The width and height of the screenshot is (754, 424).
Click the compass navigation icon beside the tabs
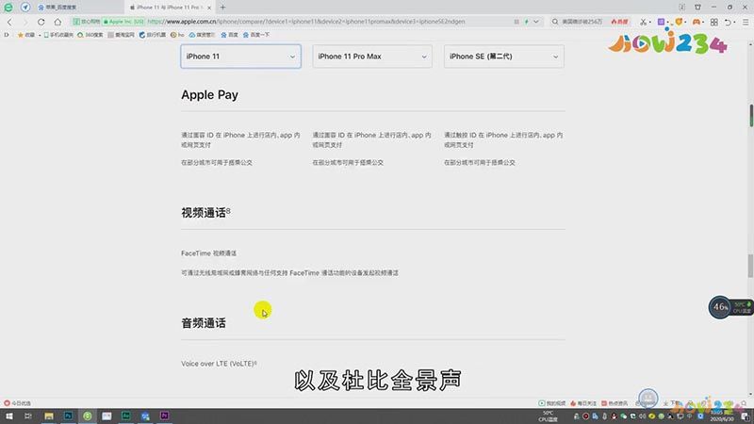click(x=25, y=8)
